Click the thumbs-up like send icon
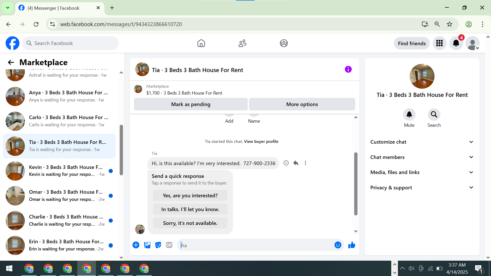The width and height of the screenshot is (491, 276). [x=352, y=245]
